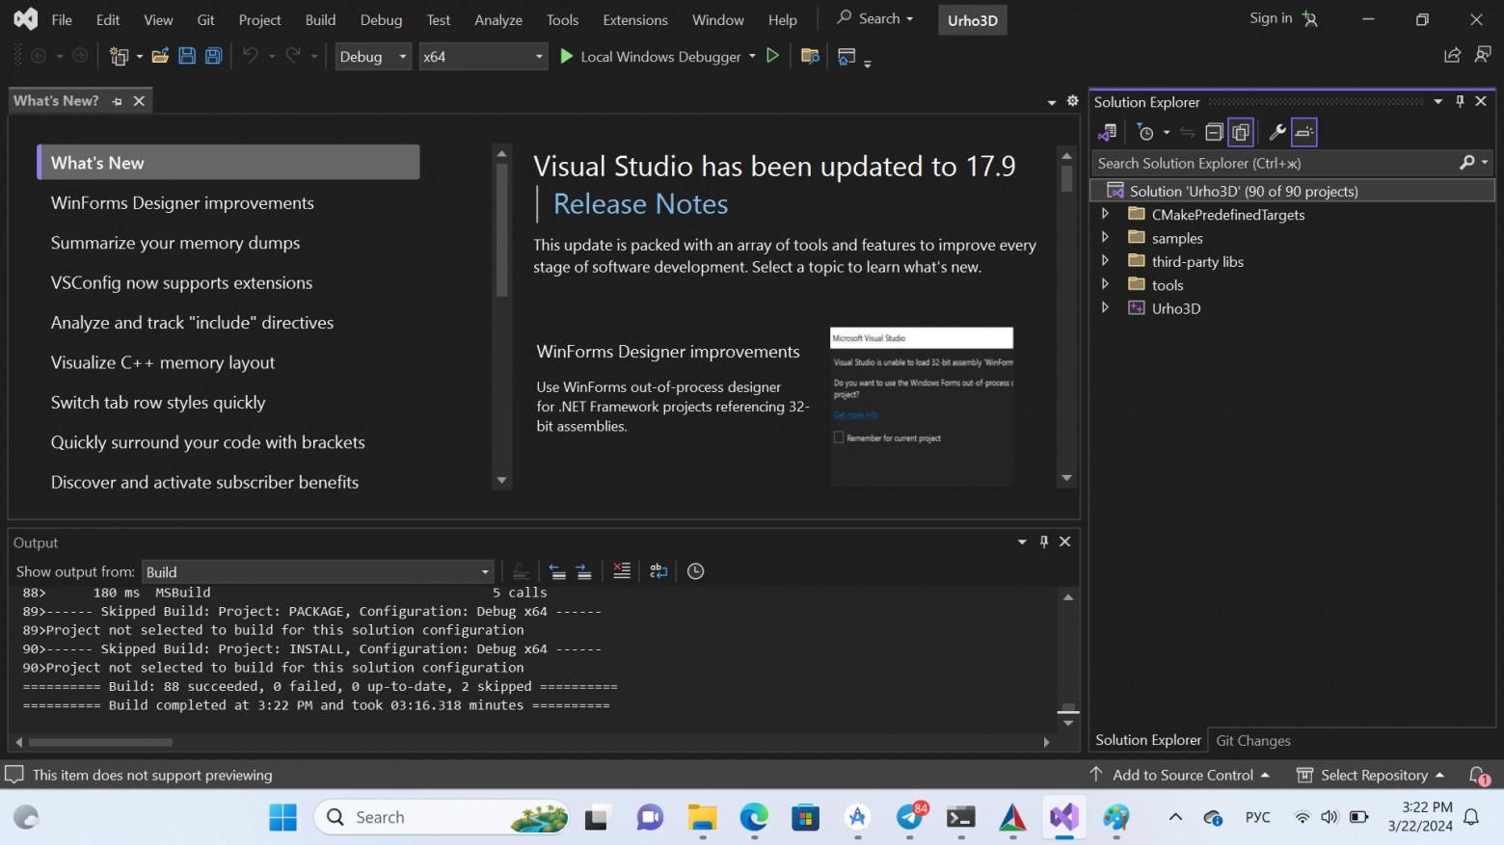
Task: Open the window layout icon in toolbar
Action: [x=847, y=57]
